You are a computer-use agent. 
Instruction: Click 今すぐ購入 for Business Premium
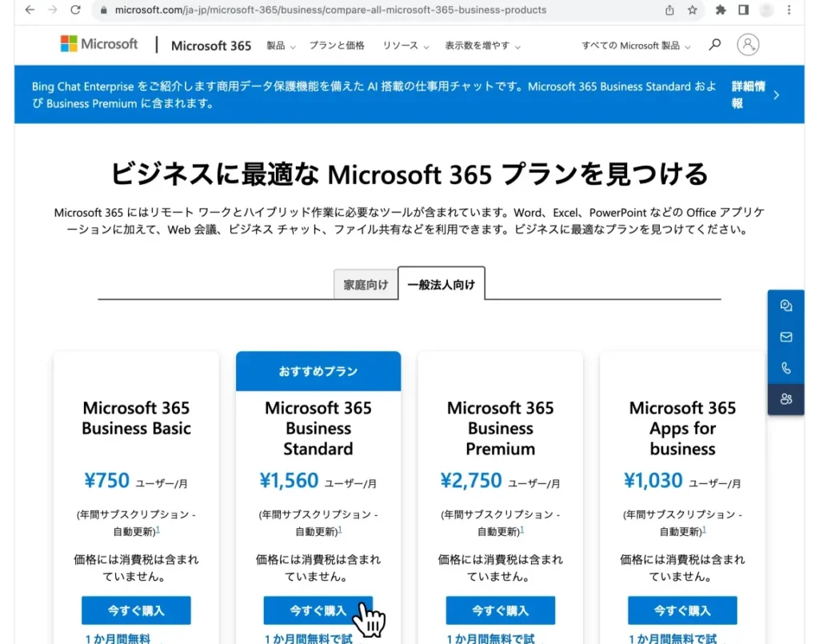pyautogui.click(x=500, y=610)
